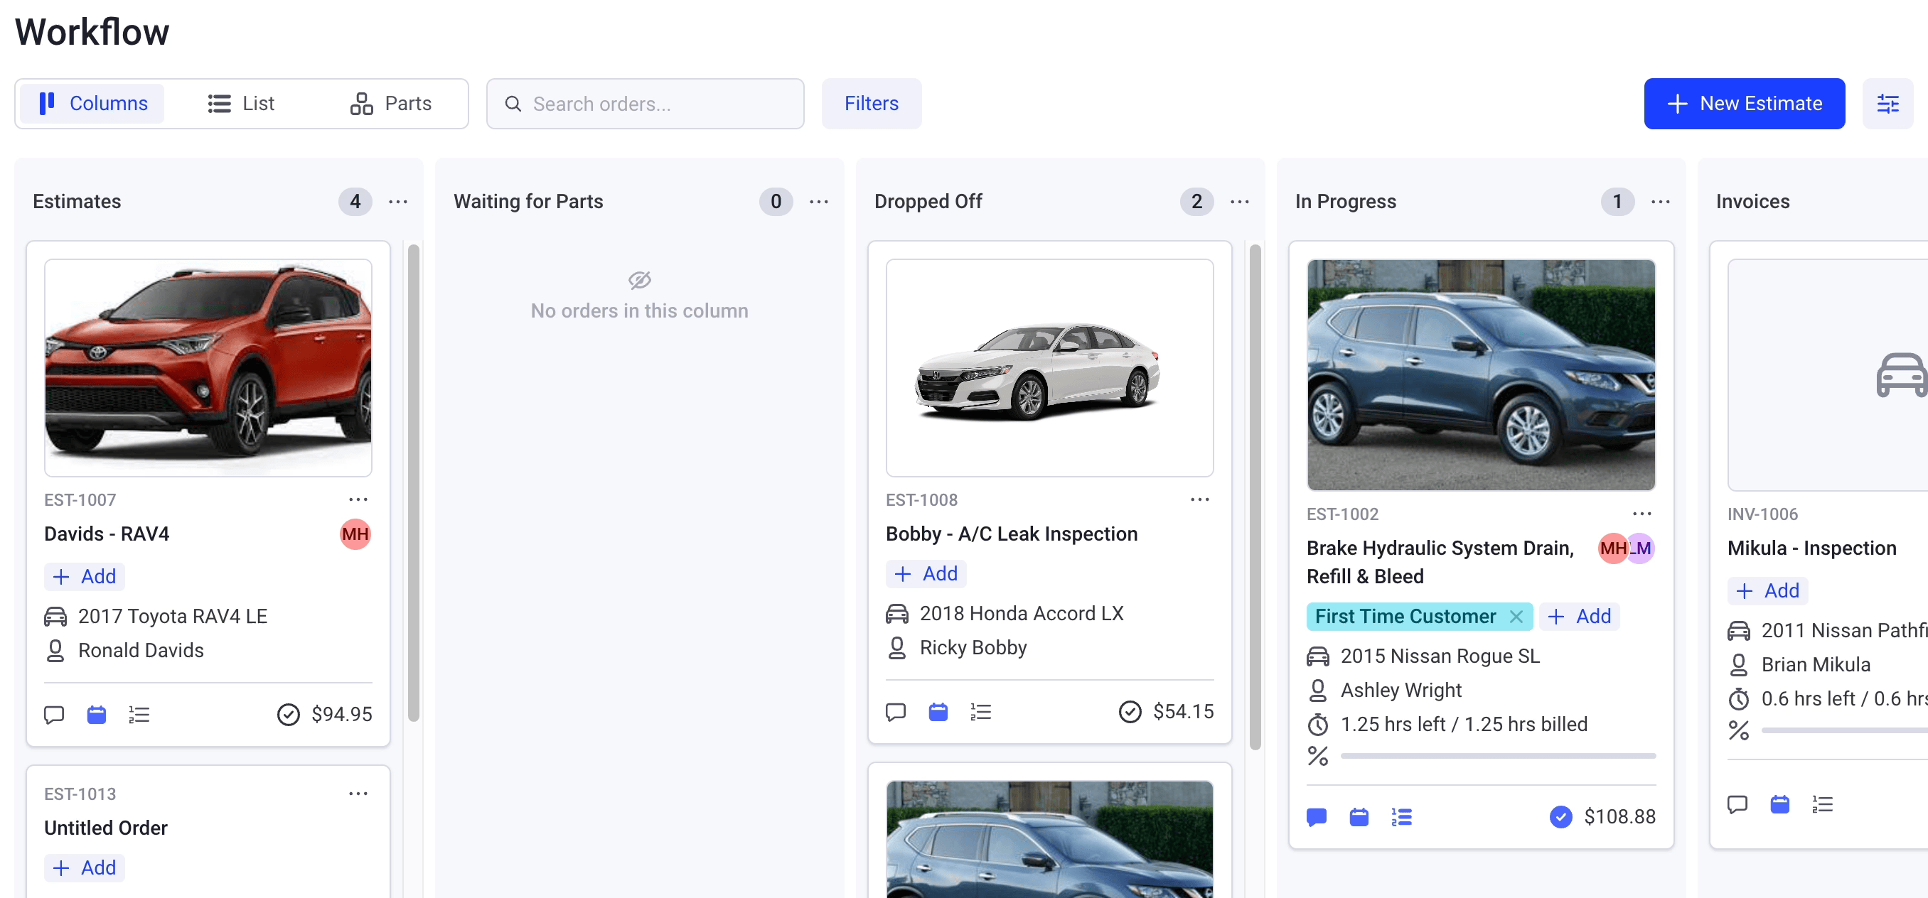This screenshot has height=898, width=1928.
Task: Switch to Parts view
Action: [392, 103]
